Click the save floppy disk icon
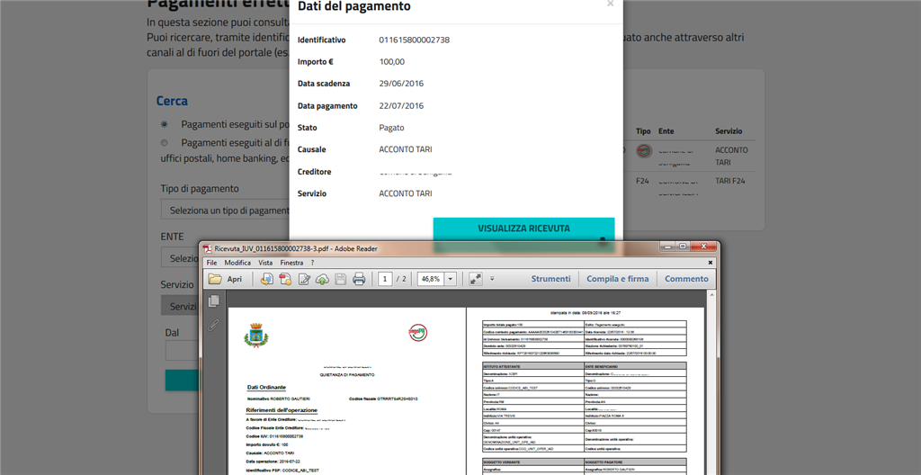 (x=340, y=279)
